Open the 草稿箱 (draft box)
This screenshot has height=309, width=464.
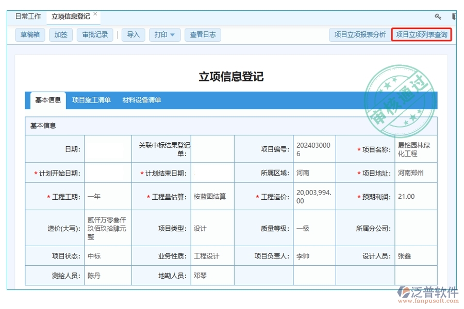[29, 35]
